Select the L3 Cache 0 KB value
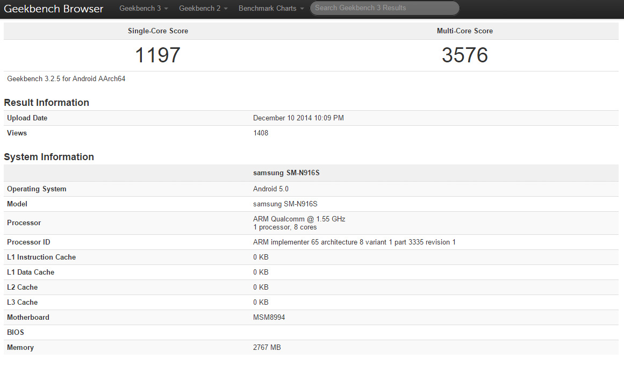 [x=261, y=303]
